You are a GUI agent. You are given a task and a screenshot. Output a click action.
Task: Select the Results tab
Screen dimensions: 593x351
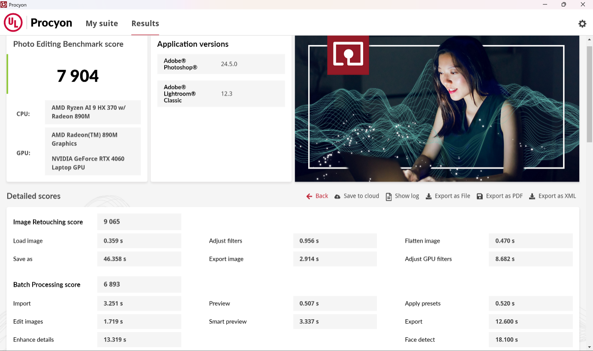click(x=145, y=24)
